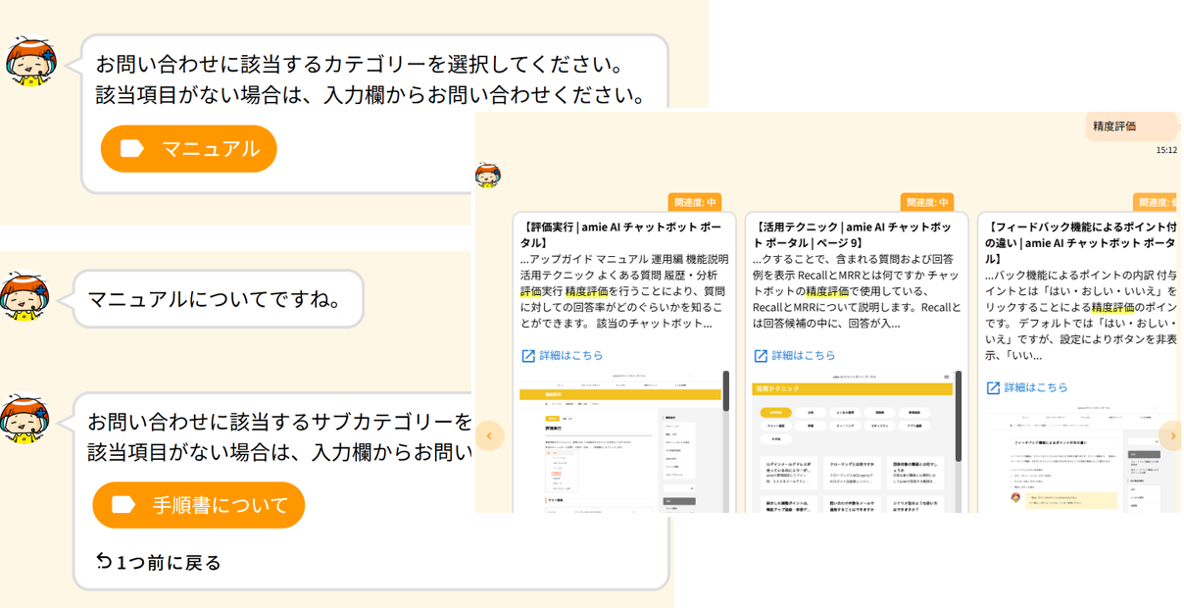
Task: Click the external-link icon in the 評価実行 card
Action: (528, 355)
